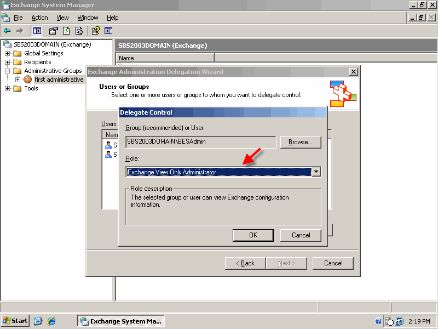Click the wizard's Back button
The width and height of the screenshot is (438, 329).
tap(245, 263)
